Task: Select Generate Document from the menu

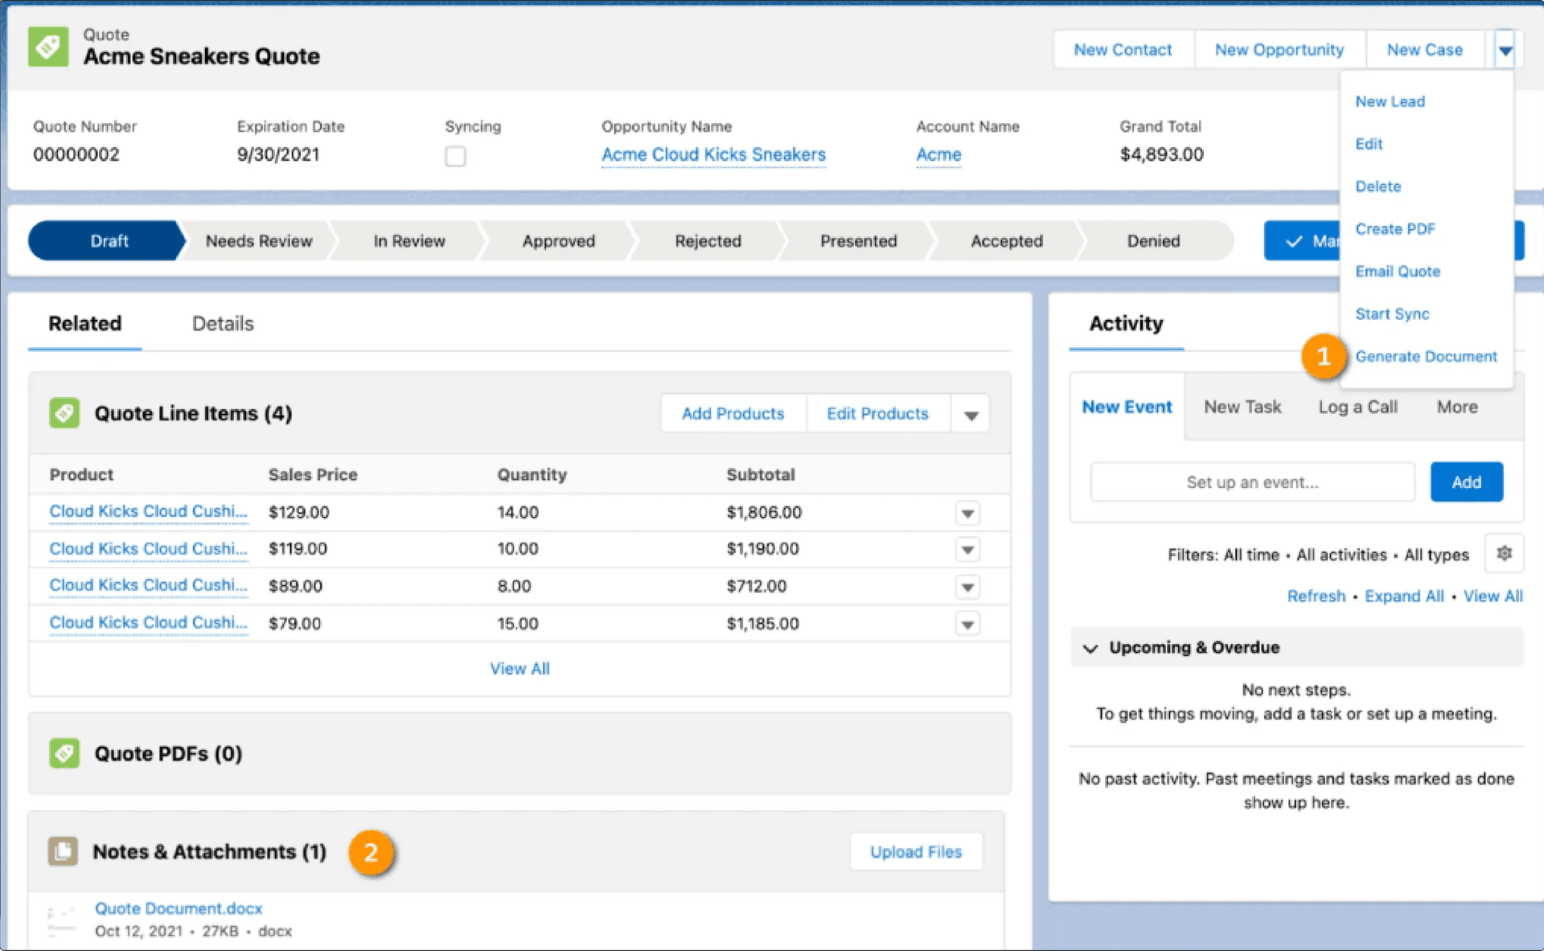Action: [1426, 356]
